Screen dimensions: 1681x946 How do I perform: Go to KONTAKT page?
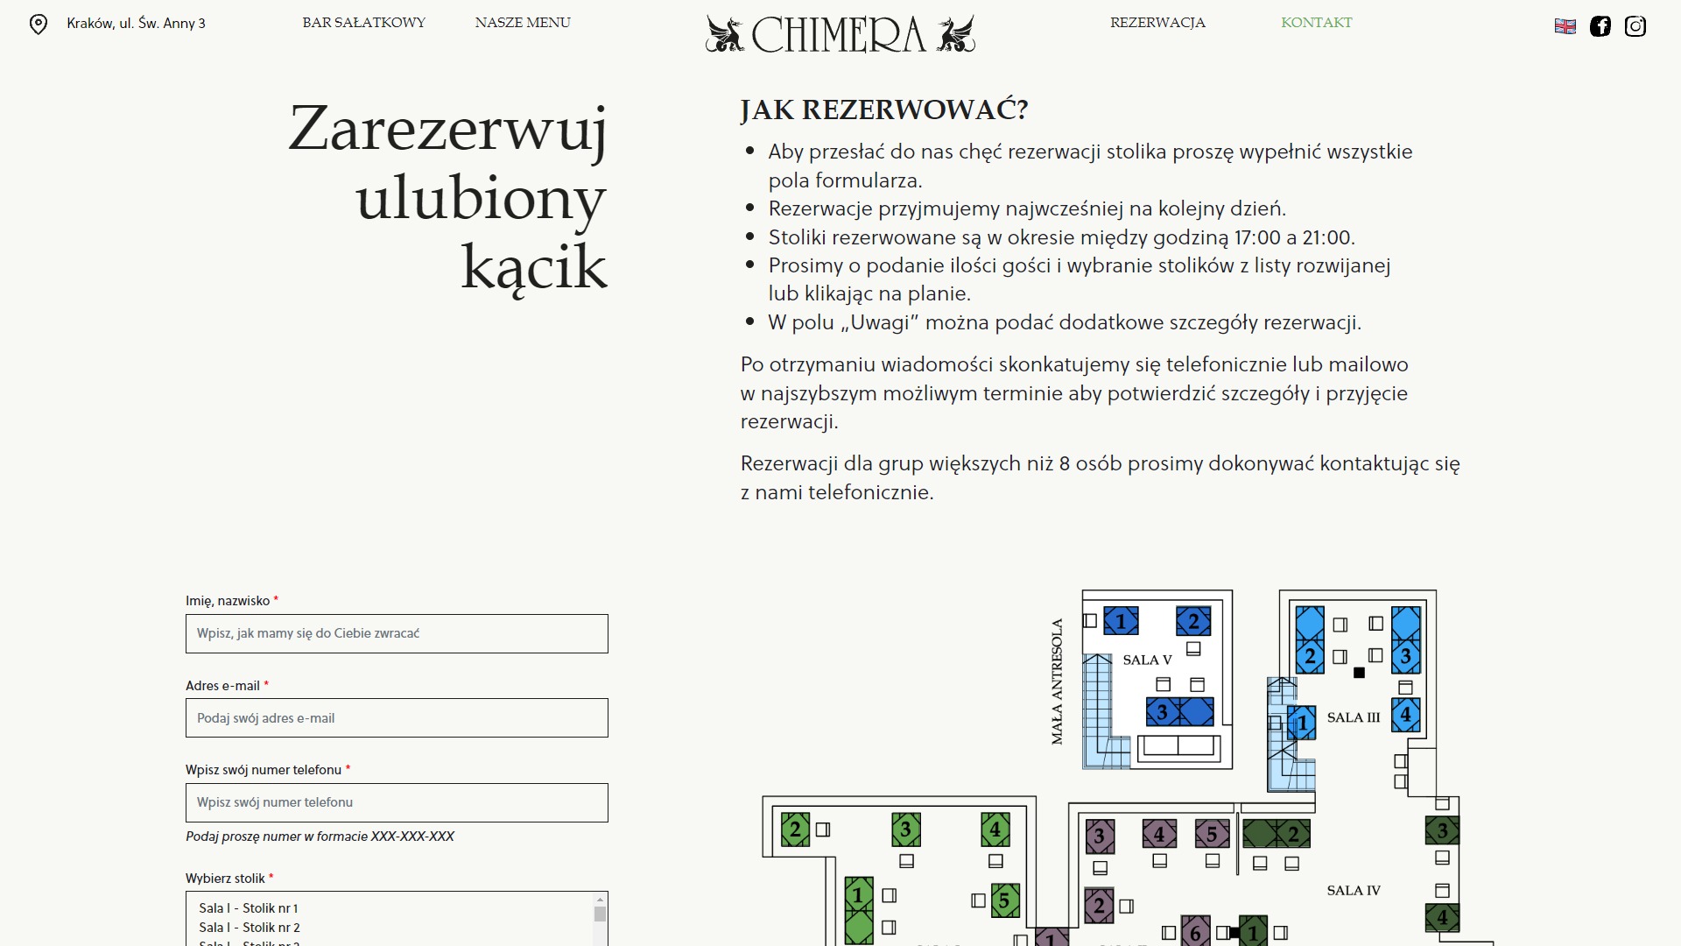point(1317,23)
